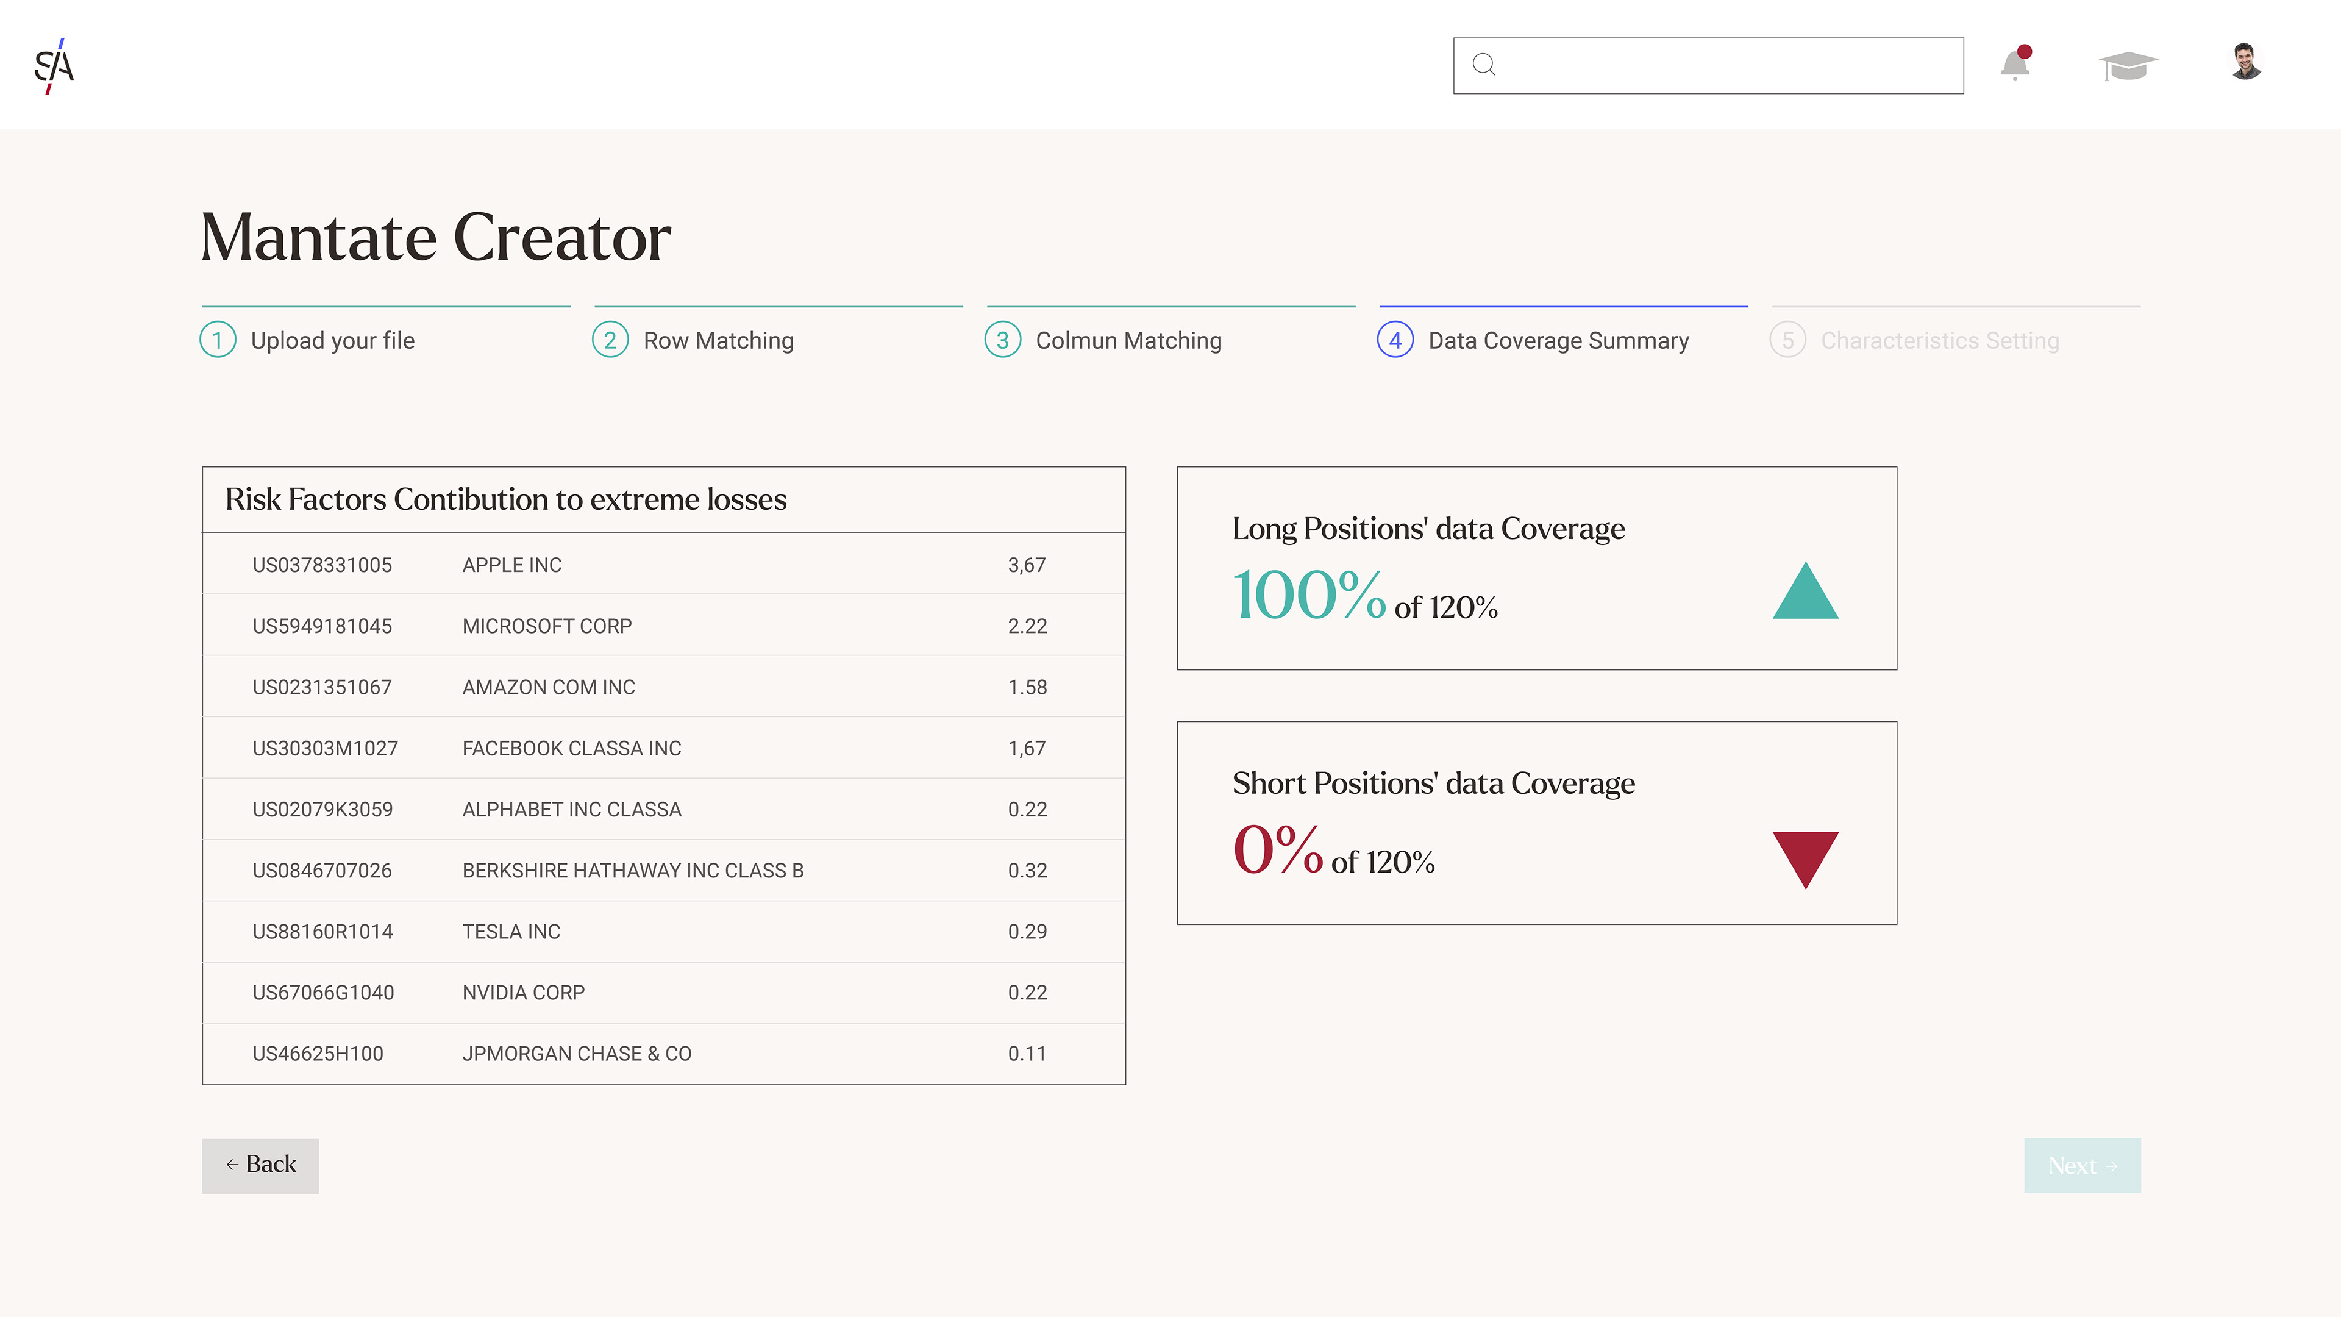Viewport: 2341px width, 1317px height.
Task: Click the 2.22 value for Microsoft
Action: (x=1028, y=626)
